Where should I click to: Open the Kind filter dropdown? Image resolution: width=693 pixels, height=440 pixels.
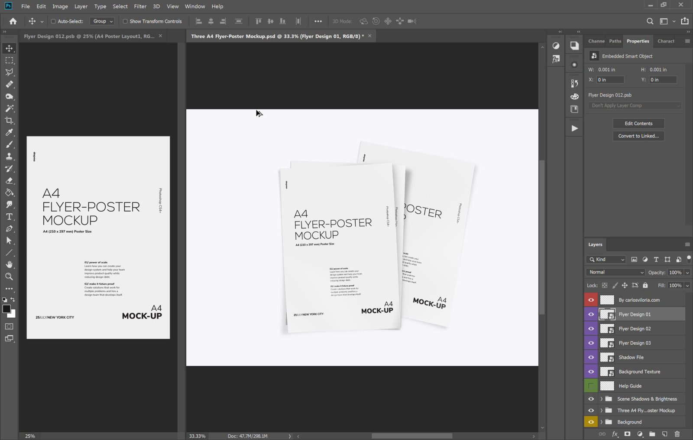pyautogui.click(x=606, y=259)
